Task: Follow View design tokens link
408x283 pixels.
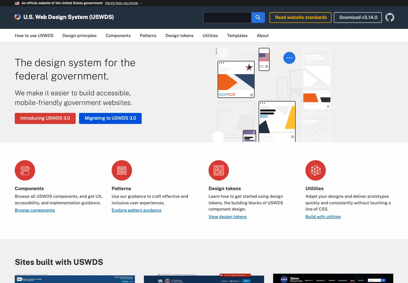Action: click(x=228, y=217)
